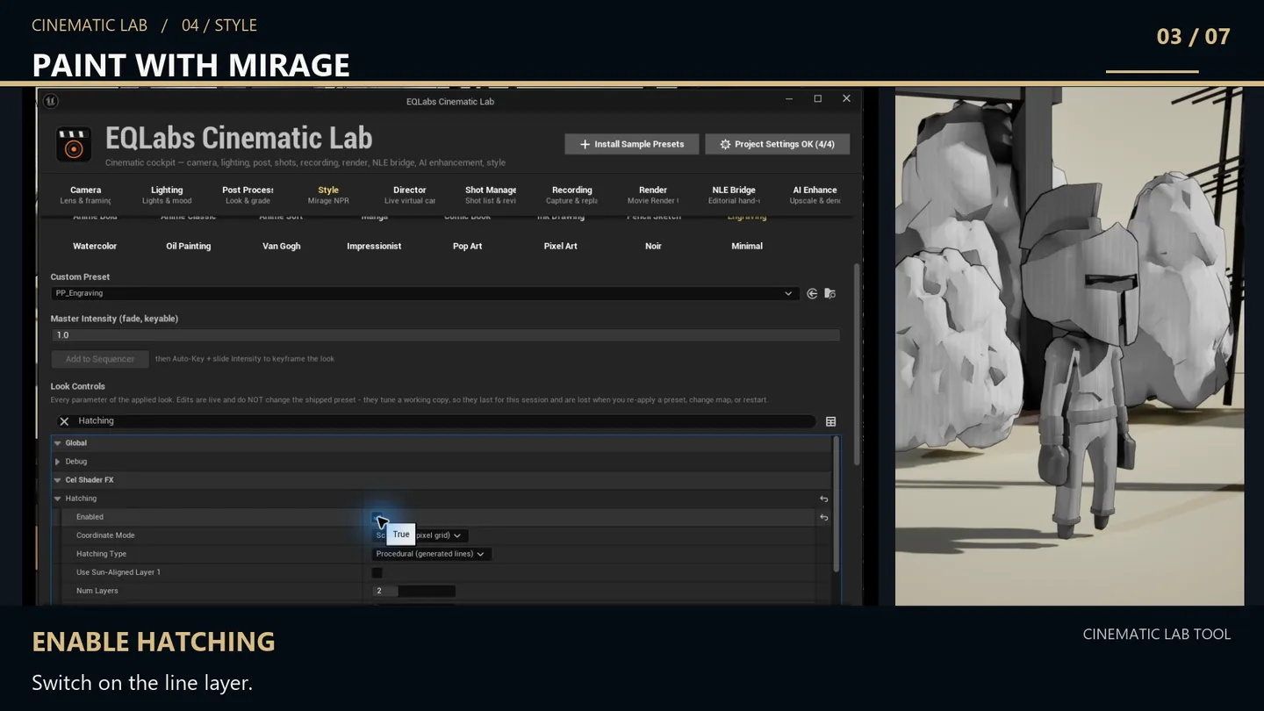Toggle the Hatching Enabled checkbox
Screen dimensions: 1264x711
[x=377, y=517]
